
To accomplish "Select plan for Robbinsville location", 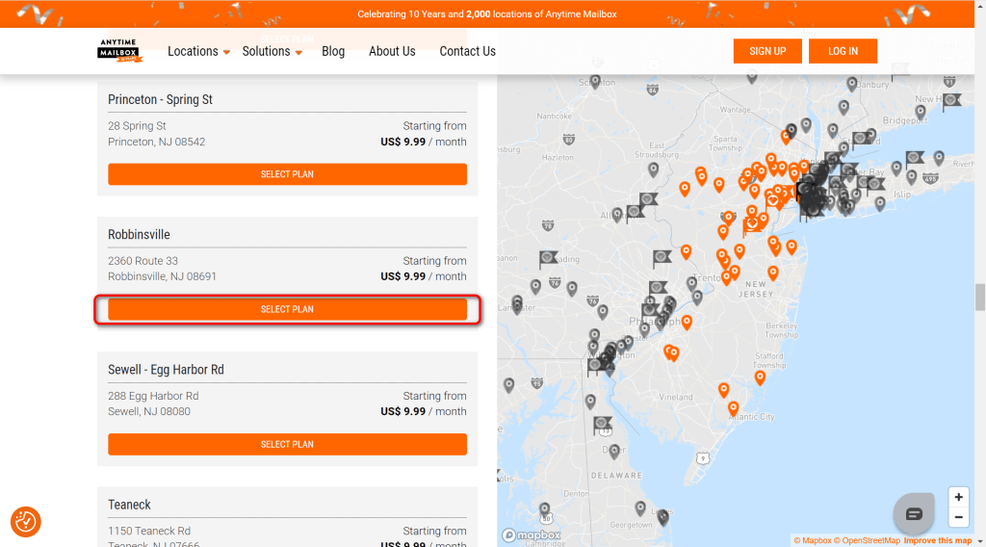I will [x=287, y=309].
